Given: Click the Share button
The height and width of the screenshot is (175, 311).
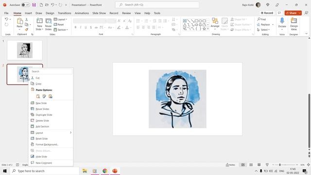Looking at the screenshot, I should click(x=291, y=13).
